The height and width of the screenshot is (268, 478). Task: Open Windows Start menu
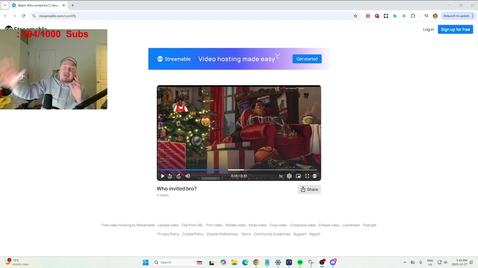(145, 262)
